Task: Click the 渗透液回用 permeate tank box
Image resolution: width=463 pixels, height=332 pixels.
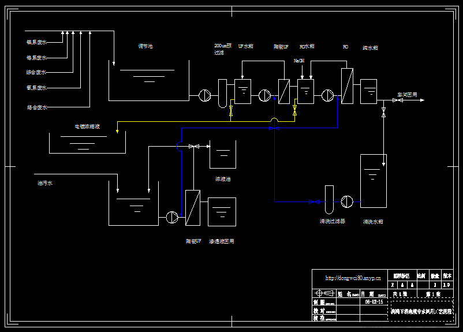Action: [222, 212]
